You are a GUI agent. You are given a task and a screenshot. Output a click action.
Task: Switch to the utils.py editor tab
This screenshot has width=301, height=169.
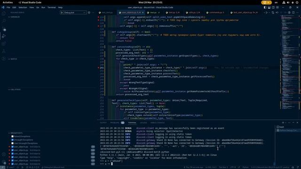[194, 13]
